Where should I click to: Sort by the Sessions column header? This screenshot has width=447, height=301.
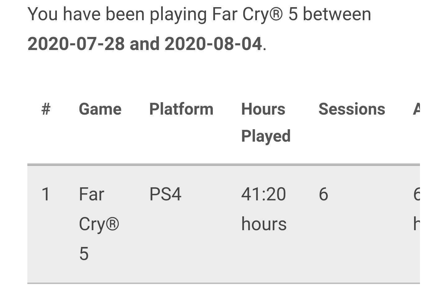[x=352, y=109]
